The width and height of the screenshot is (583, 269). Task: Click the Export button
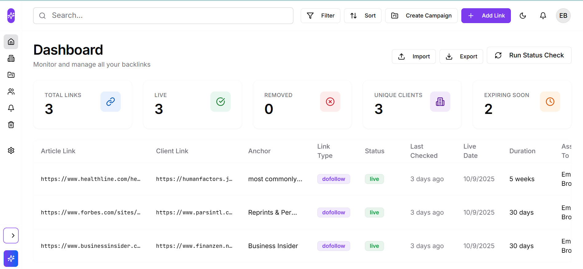(x=461, y=57)
